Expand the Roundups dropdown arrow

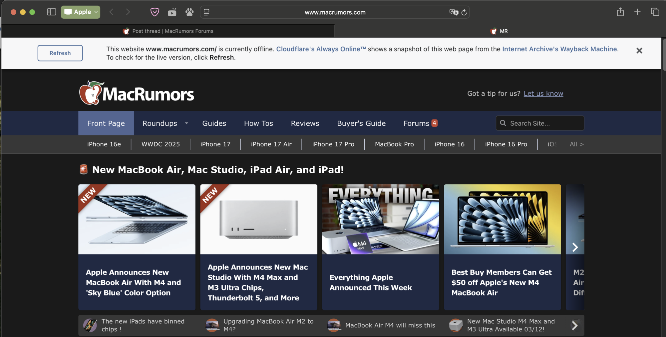(x=186, y=123)
